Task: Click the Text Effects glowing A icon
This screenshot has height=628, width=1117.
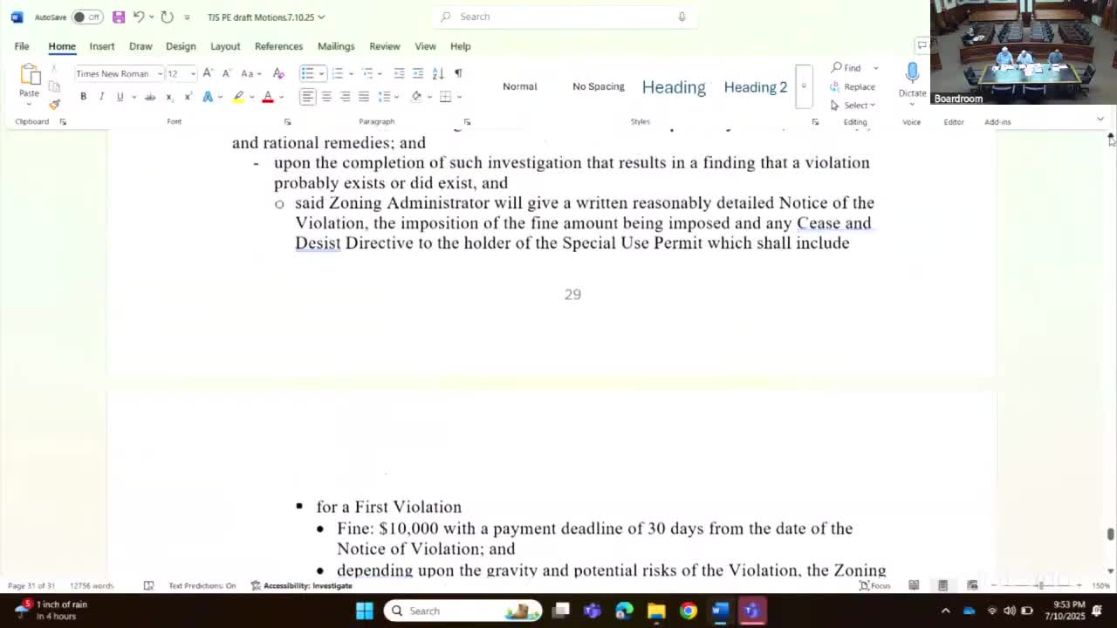Action: pyautogui.click(x=208, y=97)
